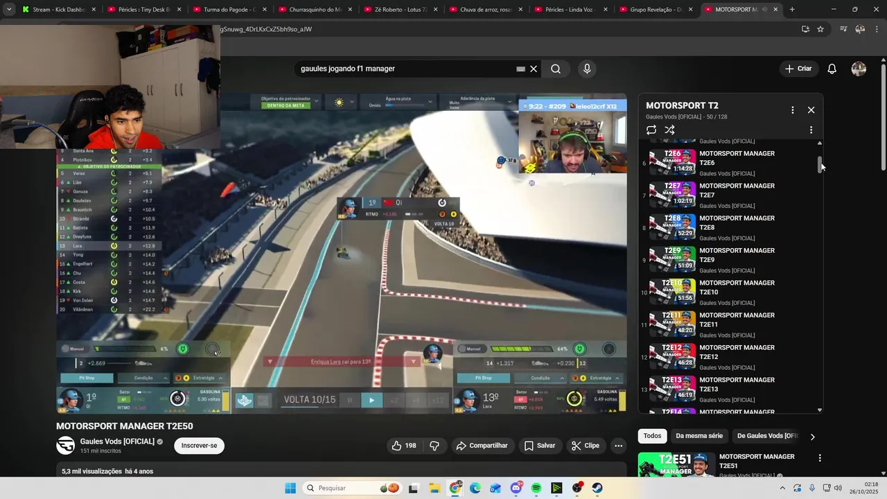Open Steam from the taskbar
This screenshot has height=499, width=887.
(x=597, y=488)
